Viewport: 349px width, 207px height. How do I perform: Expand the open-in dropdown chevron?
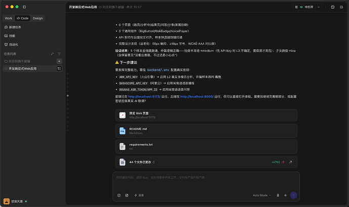pos(319,7)
